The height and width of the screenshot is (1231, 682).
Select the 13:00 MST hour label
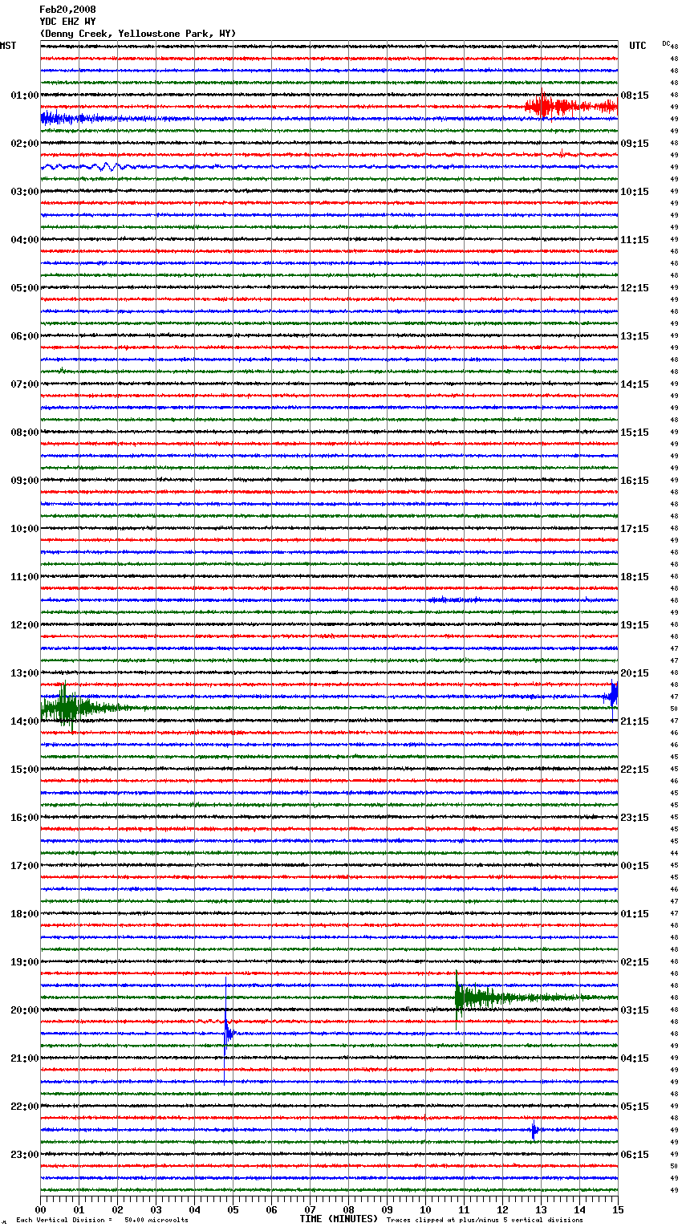(25, 673)
